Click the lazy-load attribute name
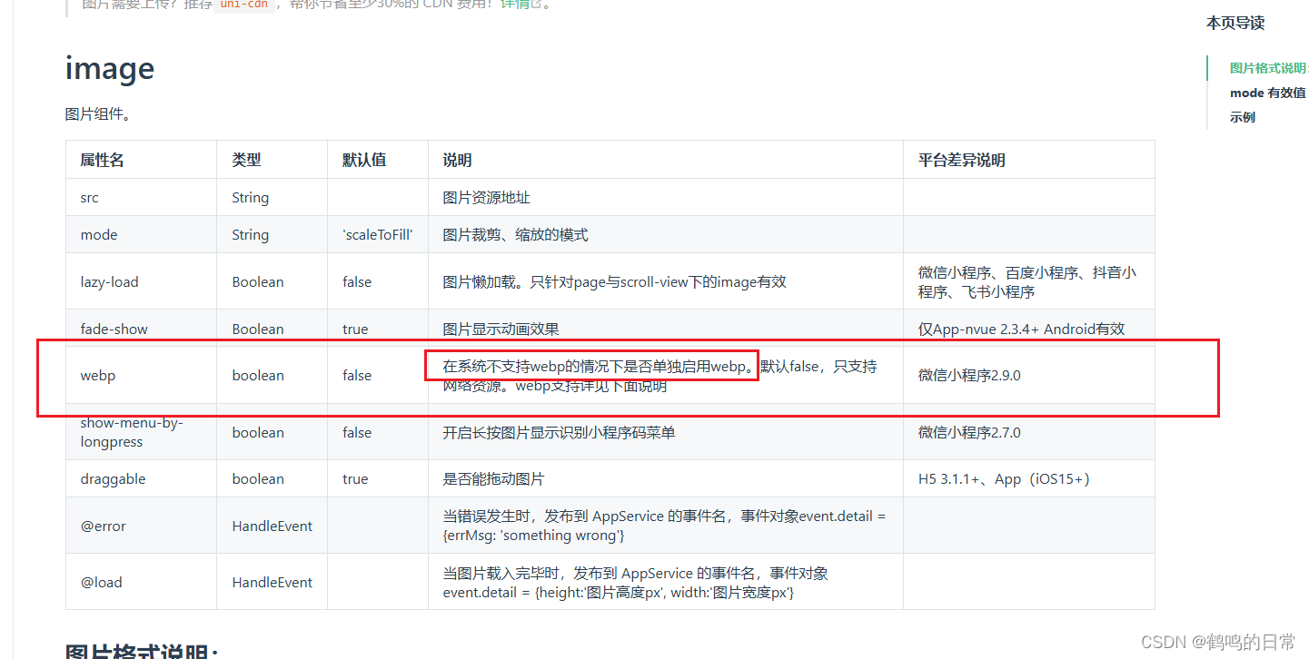 coord(109,281)
